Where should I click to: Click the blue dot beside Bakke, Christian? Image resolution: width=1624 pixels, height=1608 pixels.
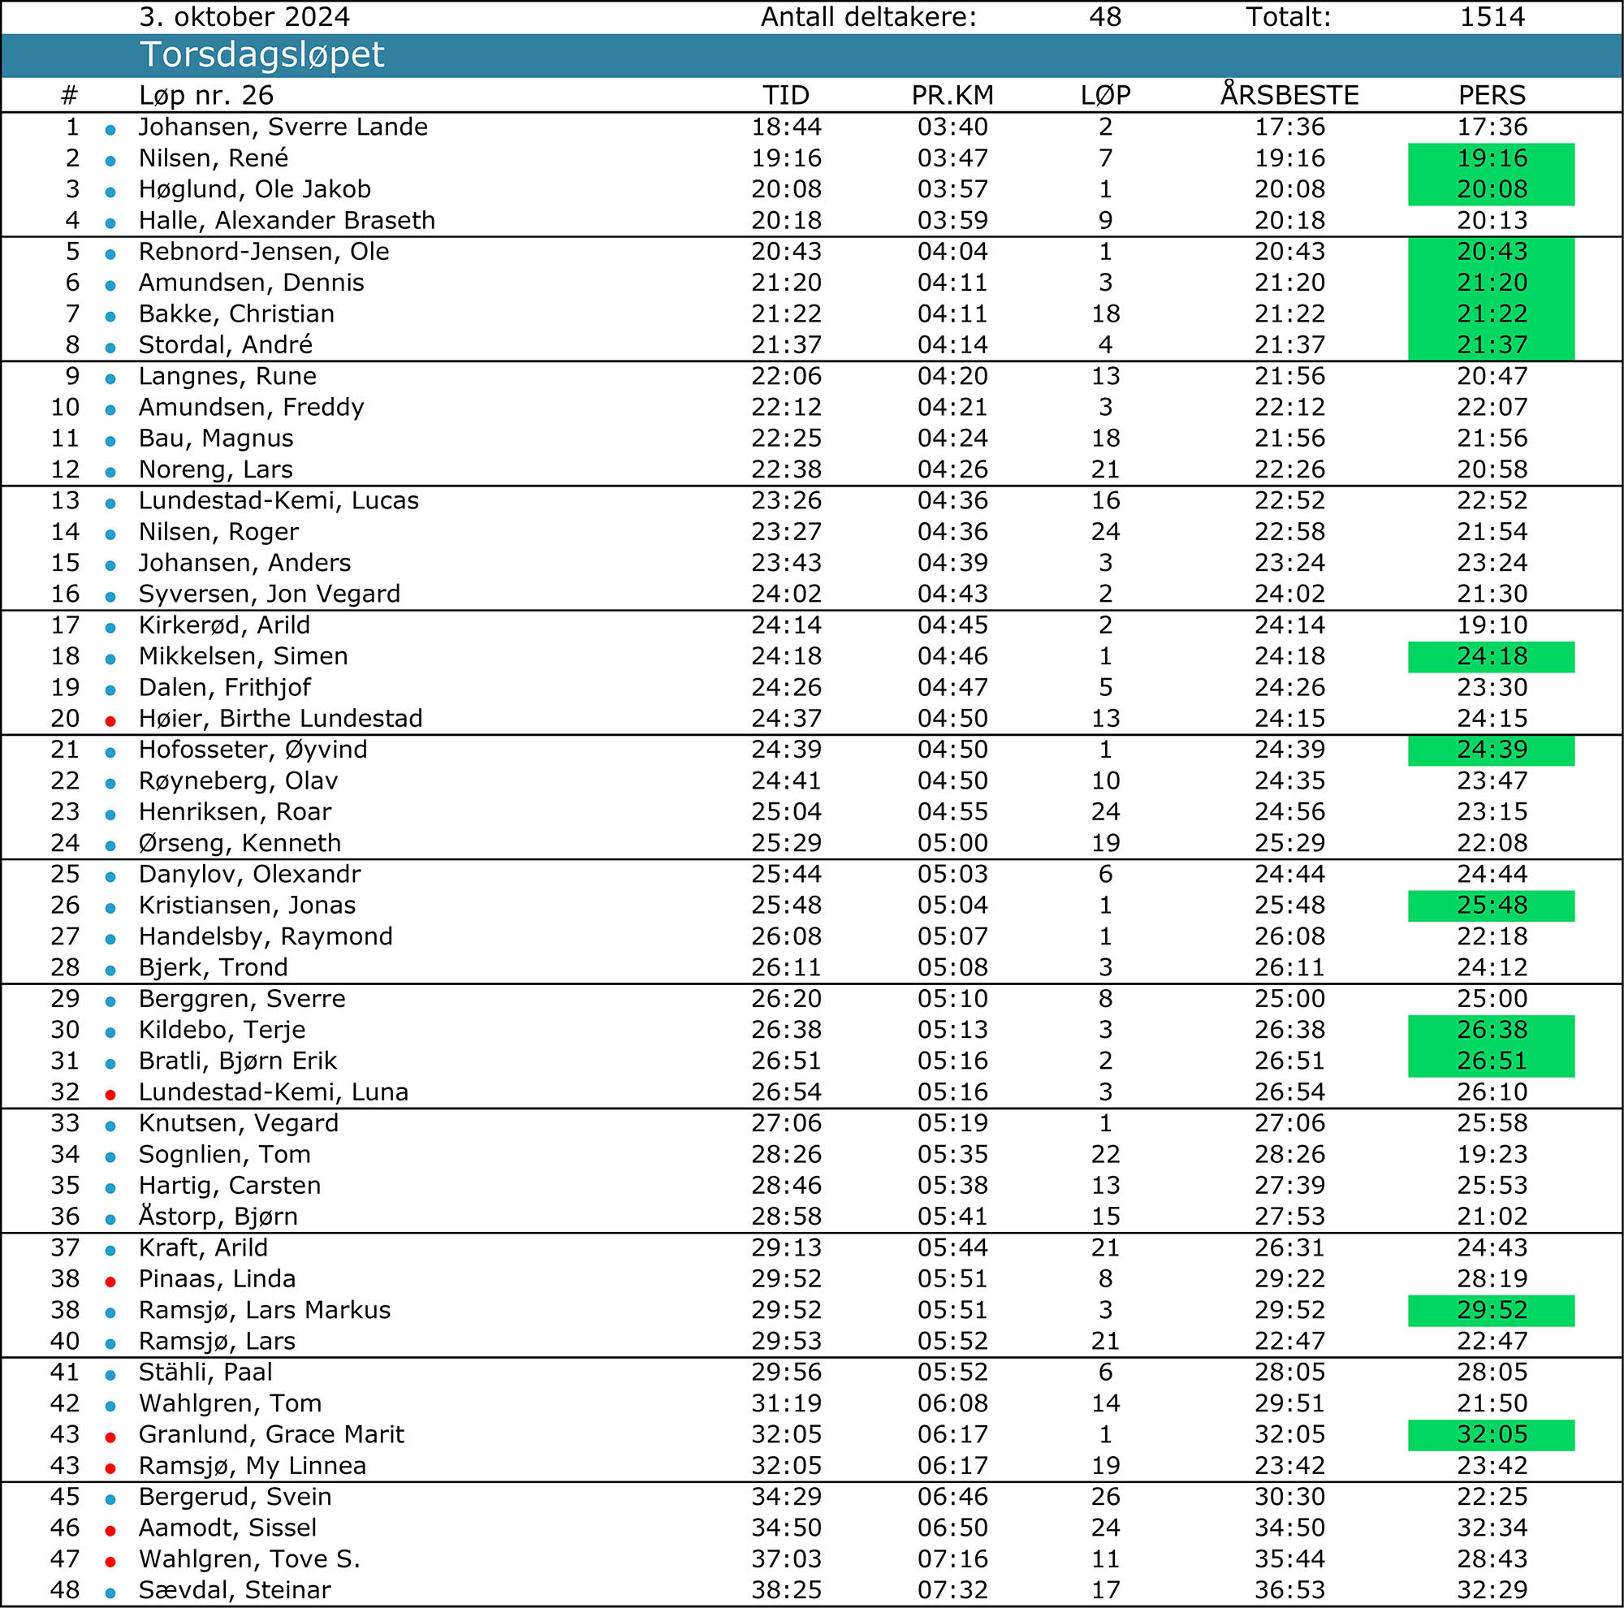click(x=110, y=317)
